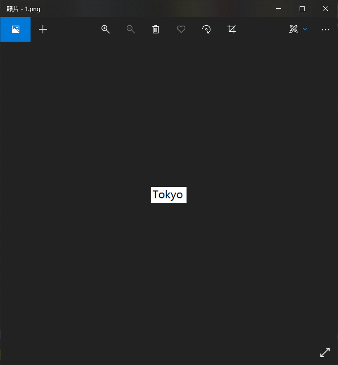The height and width of the screenshot is (365, 338).
Task: Select the Tokyo image
Action: click(168, 195)
